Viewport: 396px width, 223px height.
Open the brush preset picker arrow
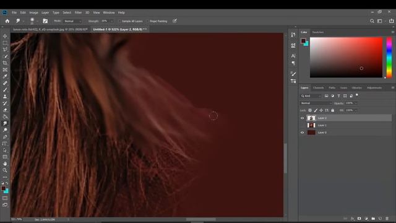tap(37, 21)
